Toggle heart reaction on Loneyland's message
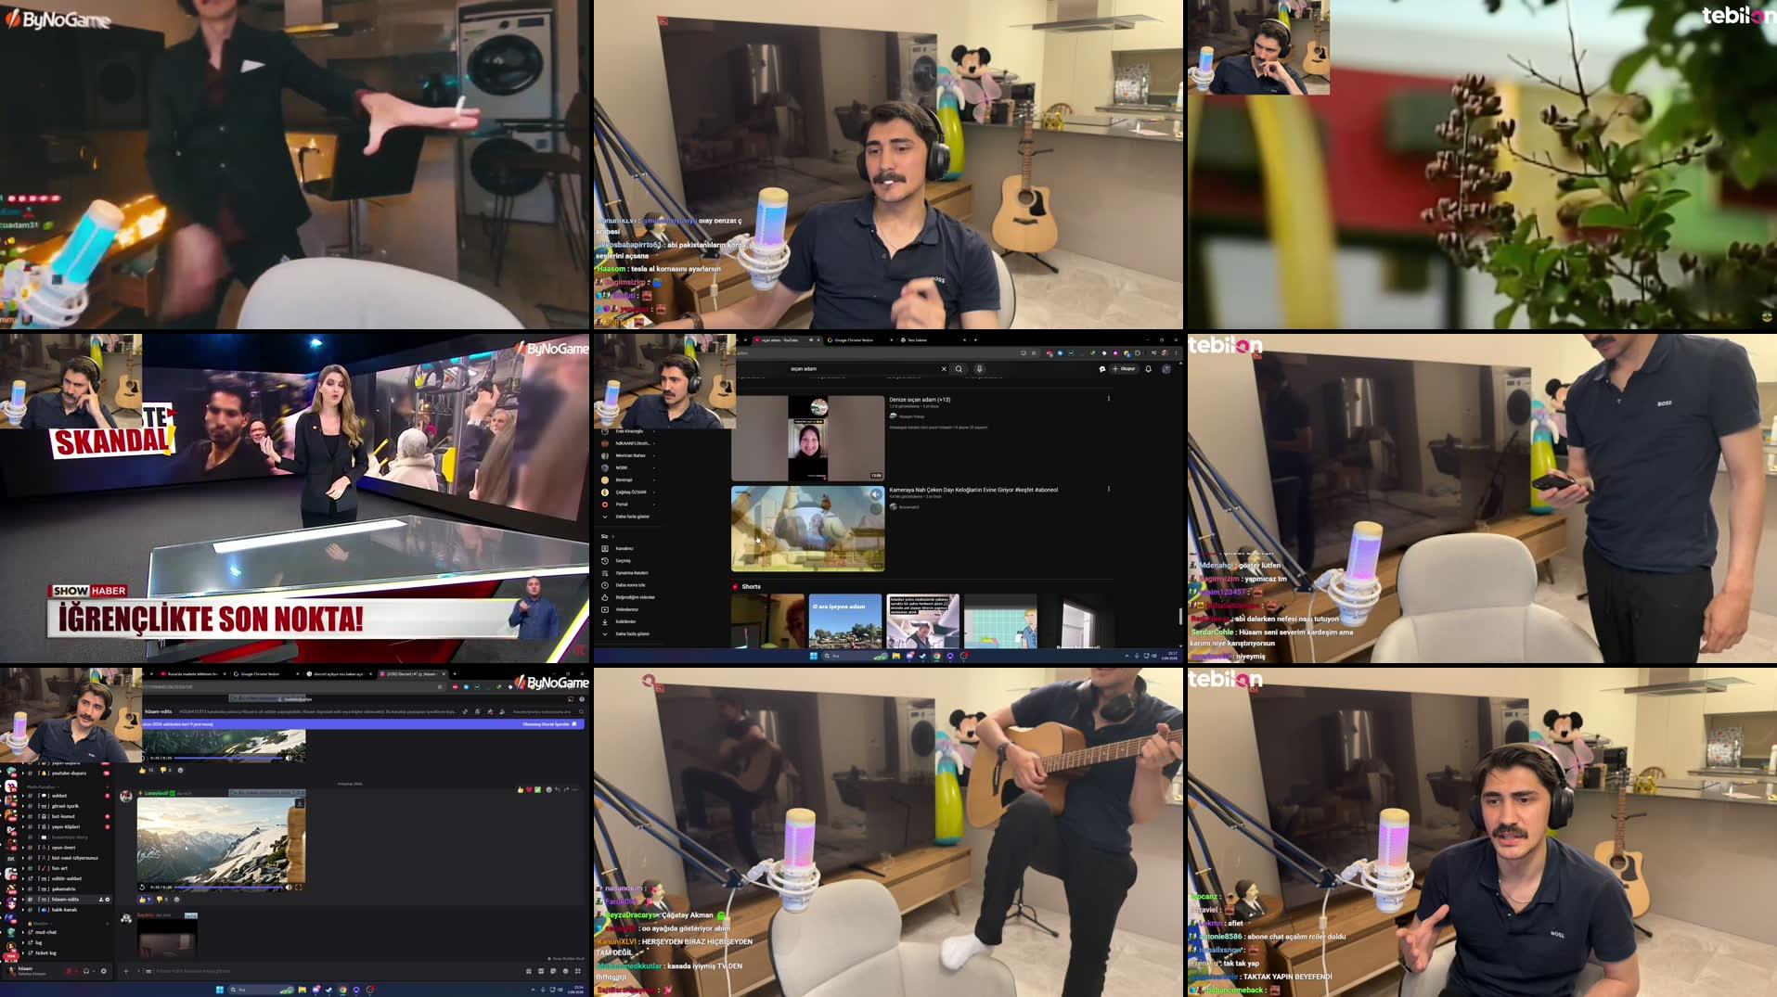This screenshot has width=1777, height=997. coord(530,790)
